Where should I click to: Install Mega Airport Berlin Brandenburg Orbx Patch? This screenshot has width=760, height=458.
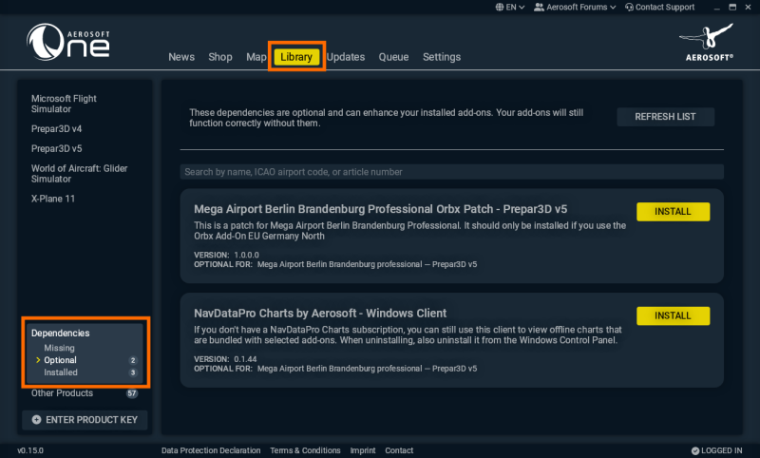pos(673,211)
